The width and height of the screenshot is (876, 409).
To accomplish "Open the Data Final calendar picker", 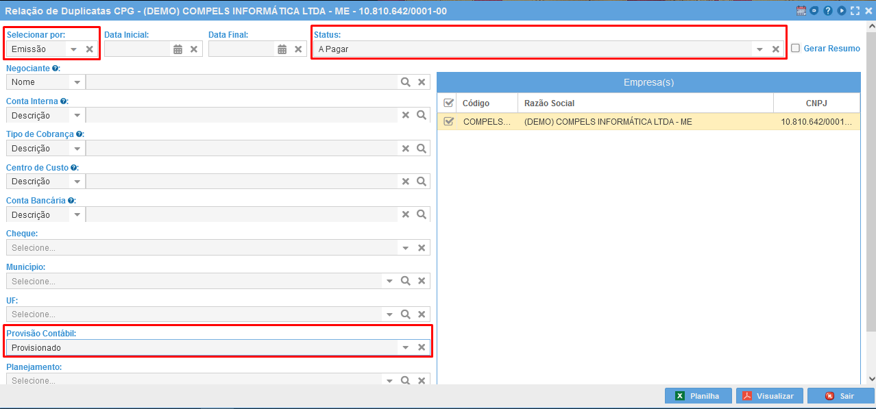I will pyautogui.click(x=282, y=49).
